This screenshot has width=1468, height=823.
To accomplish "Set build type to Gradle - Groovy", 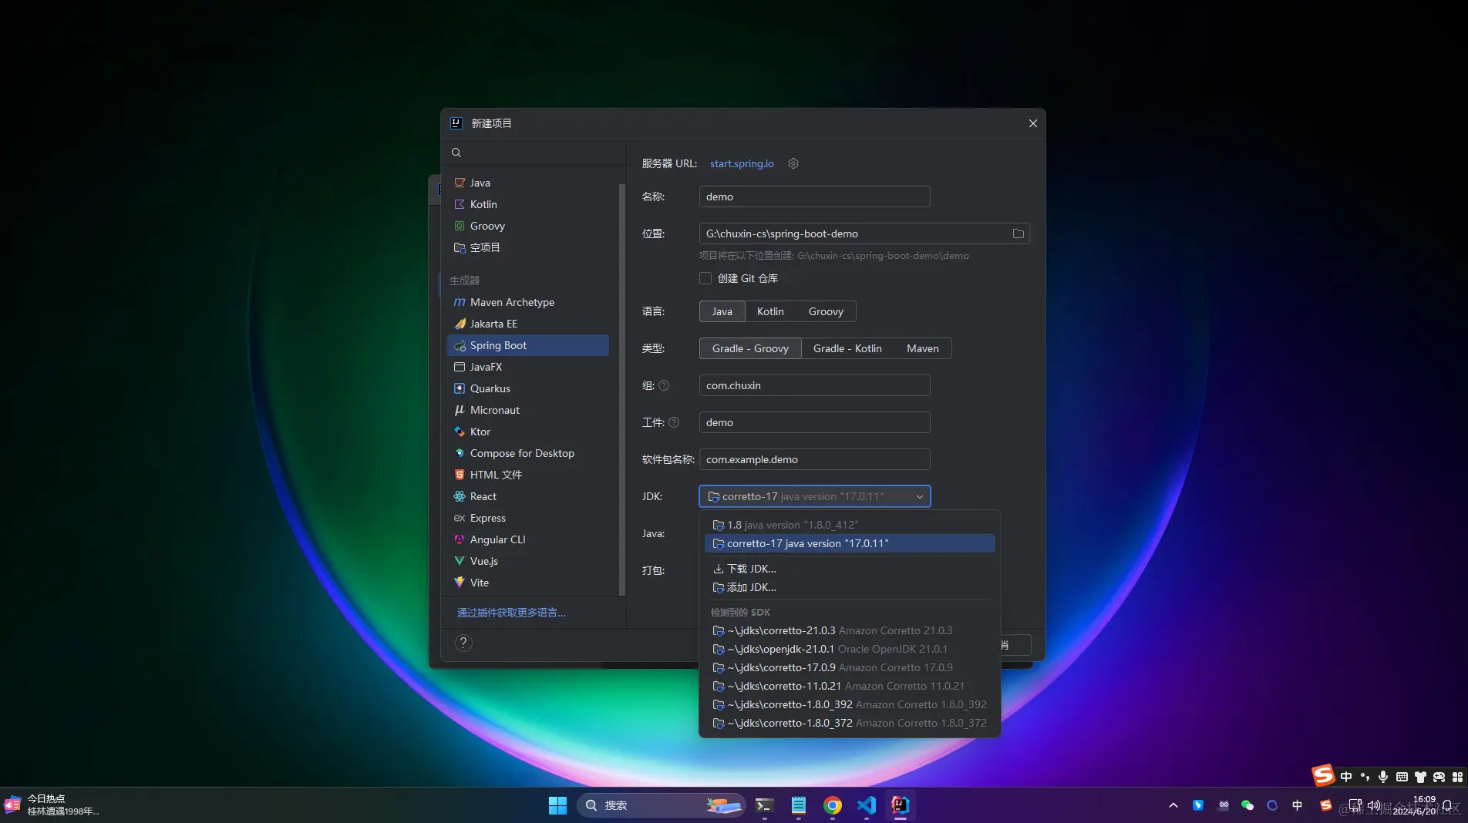I will [x=750, y=348].
